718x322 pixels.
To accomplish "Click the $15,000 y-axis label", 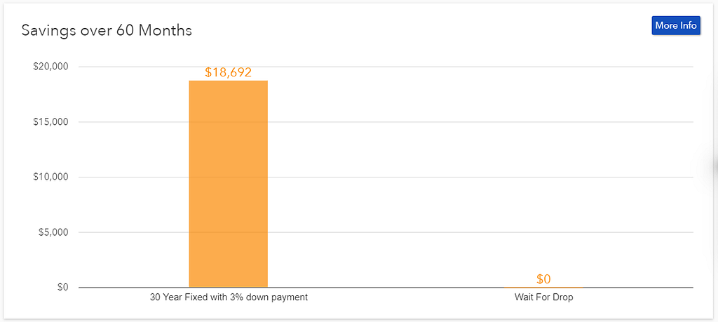I will coord(50,122).
